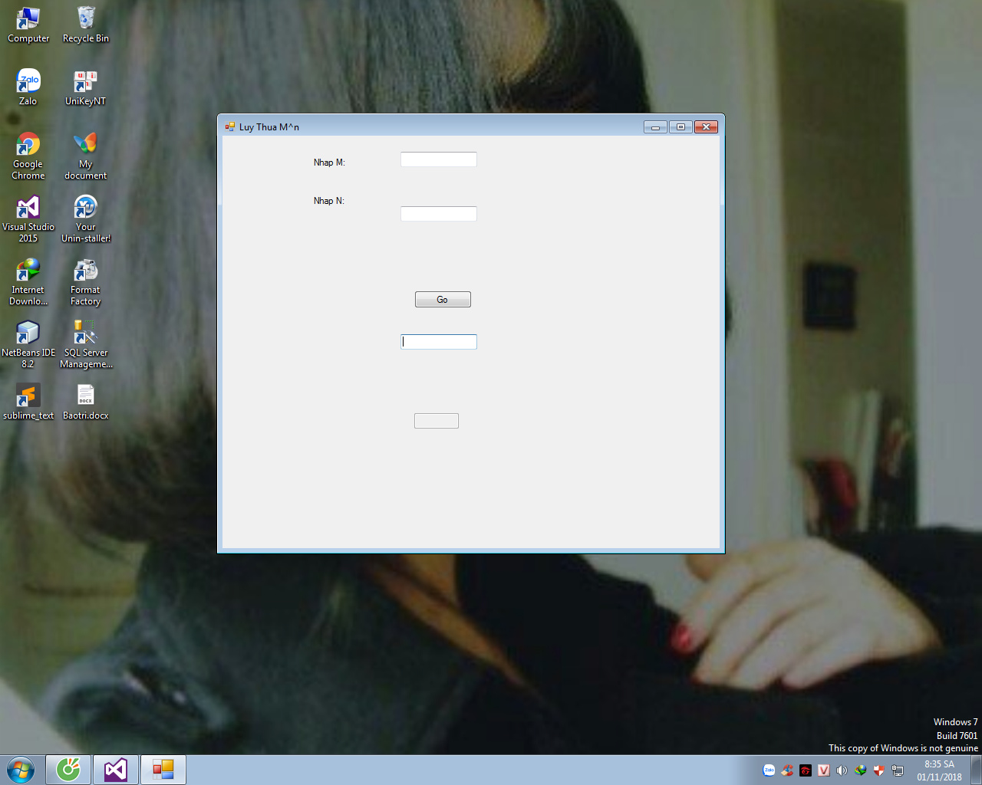The height and width of the screenshot is (785, 982).
Task: Open the Baotri.docx file
Action: (85, 397)
